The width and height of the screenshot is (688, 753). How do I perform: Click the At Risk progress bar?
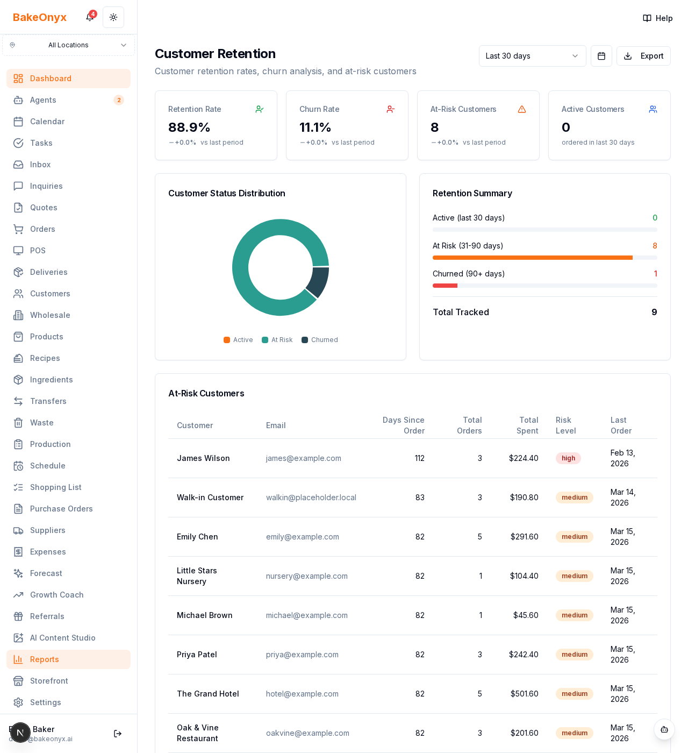pyautogui.click(x=545, y=258)
